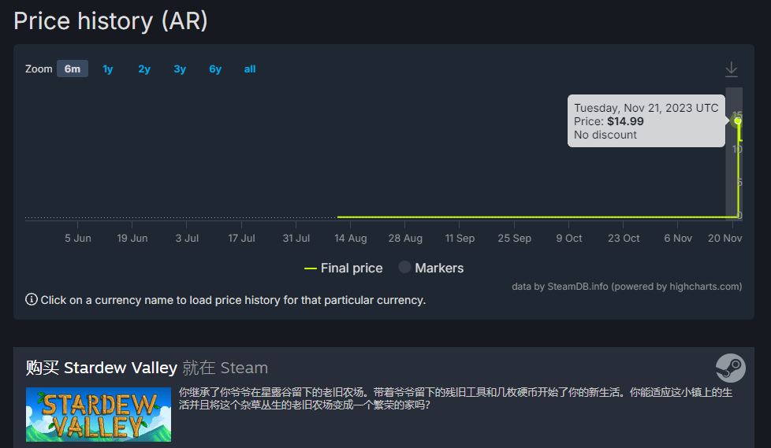This screenshot has width=771, height=448.
Task: Open the Stardew Valley thumbnail image
Action: (x=99, y=415)
